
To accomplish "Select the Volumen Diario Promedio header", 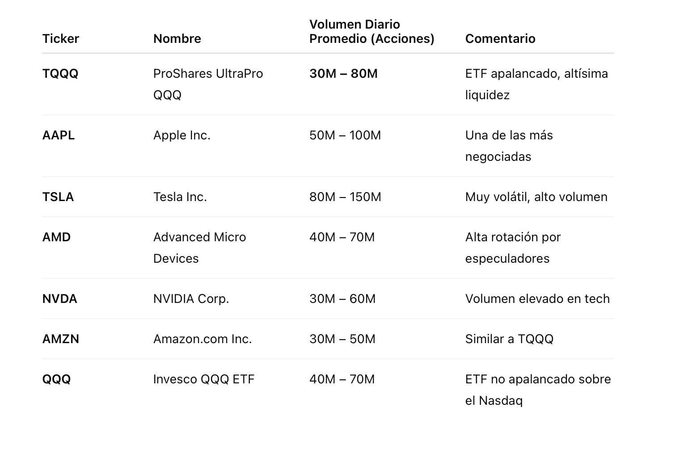I will tap(371, 31).
